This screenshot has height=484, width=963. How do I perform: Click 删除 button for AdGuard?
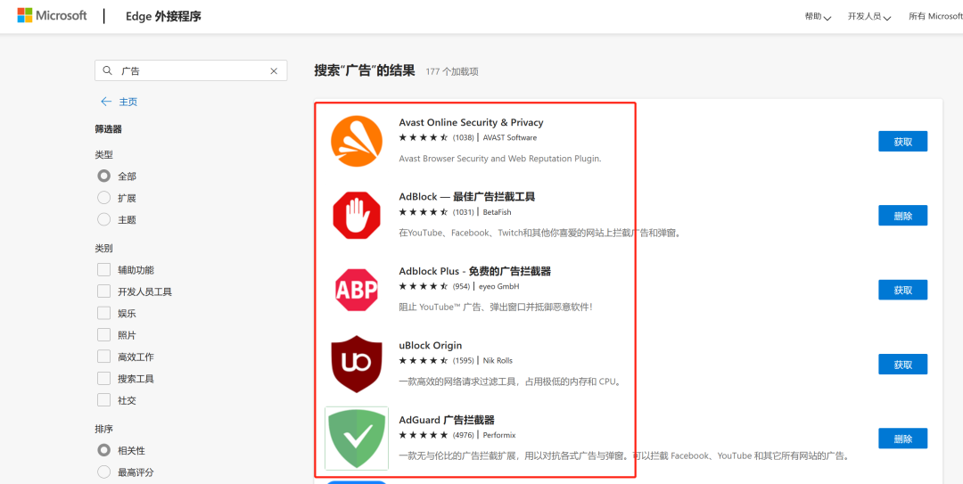point(902,439)
